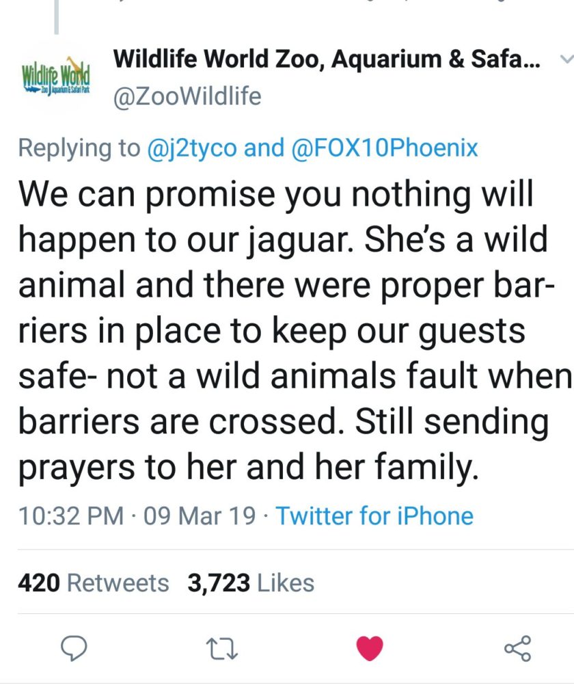The image size is (574, 700).
Task: View the 420 Retweets list
Action: 94,582
